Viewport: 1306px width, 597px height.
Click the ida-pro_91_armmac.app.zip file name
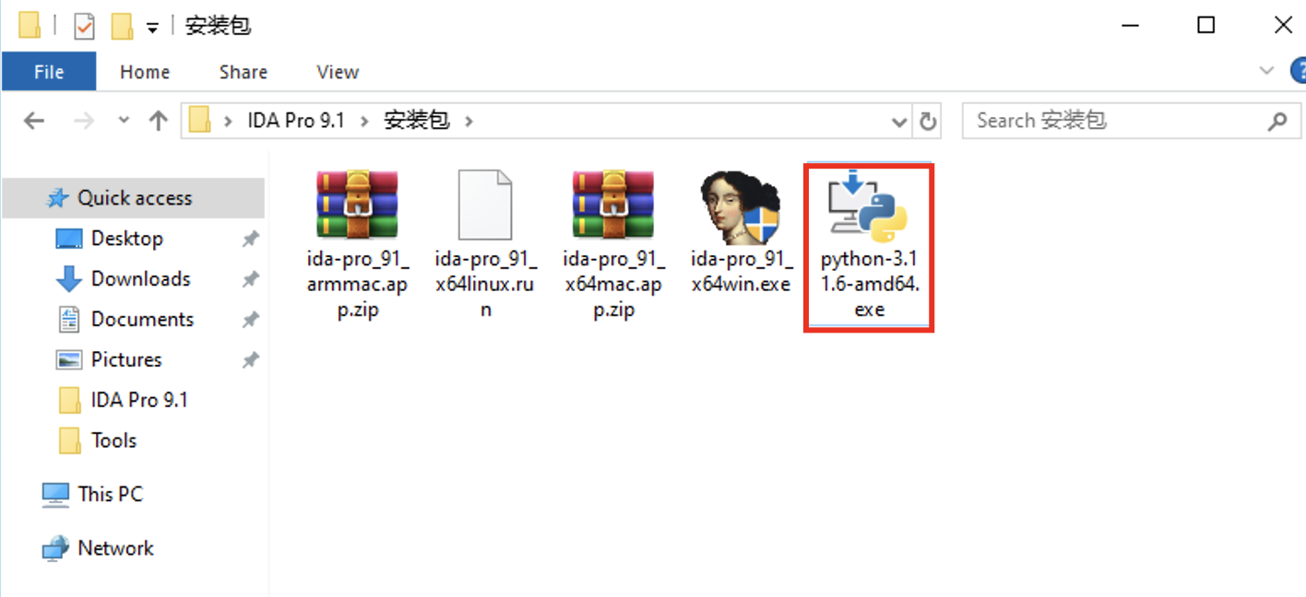(x=357, y=285)
